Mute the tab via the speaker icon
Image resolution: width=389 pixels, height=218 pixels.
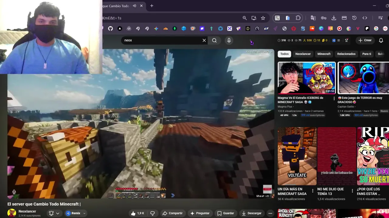pyautogui.click(x=134, y=6)
